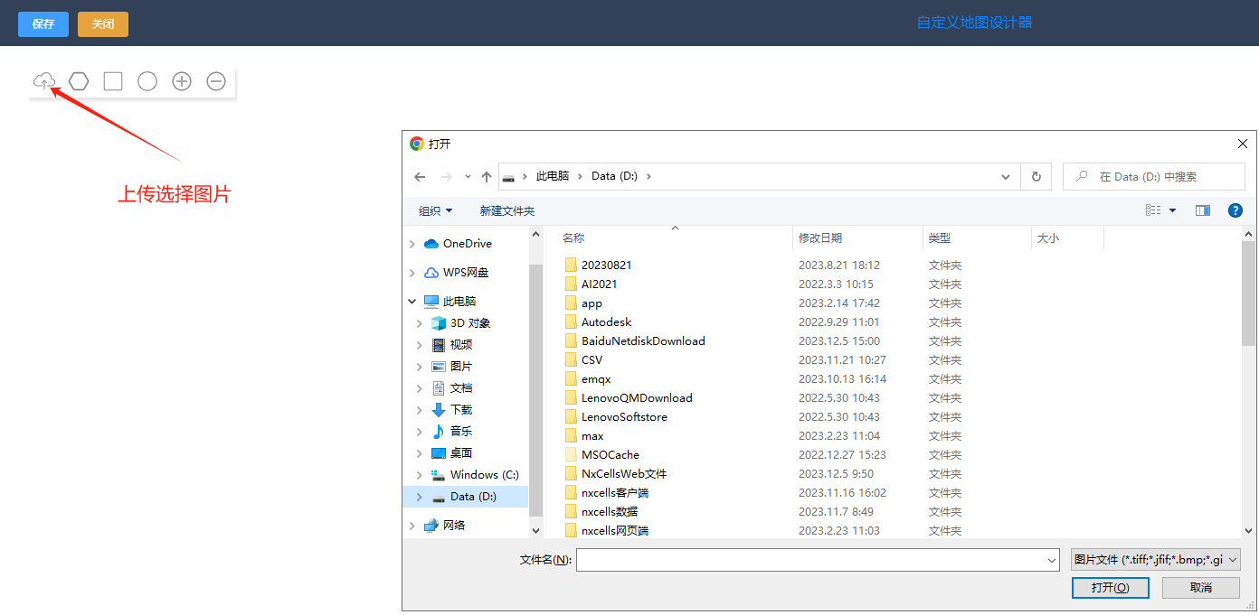Click 新建文件夹 in dialog toolbar
Viewport: 1259px width, 615px height.
(x=506, y=211)
